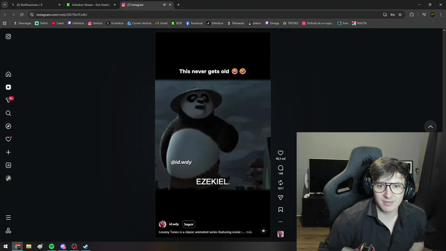Viewport: 446px width, 251px height.
Task: Create a new post with plus icon
Action: coord(8,152)
